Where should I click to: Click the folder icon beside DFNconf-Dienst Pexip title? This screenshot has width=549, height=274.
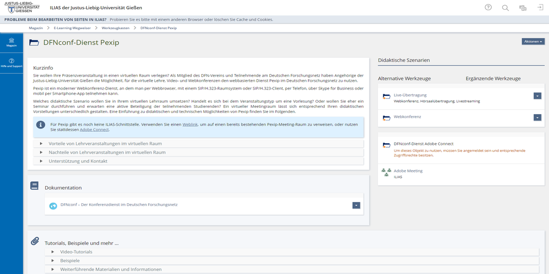click(34, 43)
